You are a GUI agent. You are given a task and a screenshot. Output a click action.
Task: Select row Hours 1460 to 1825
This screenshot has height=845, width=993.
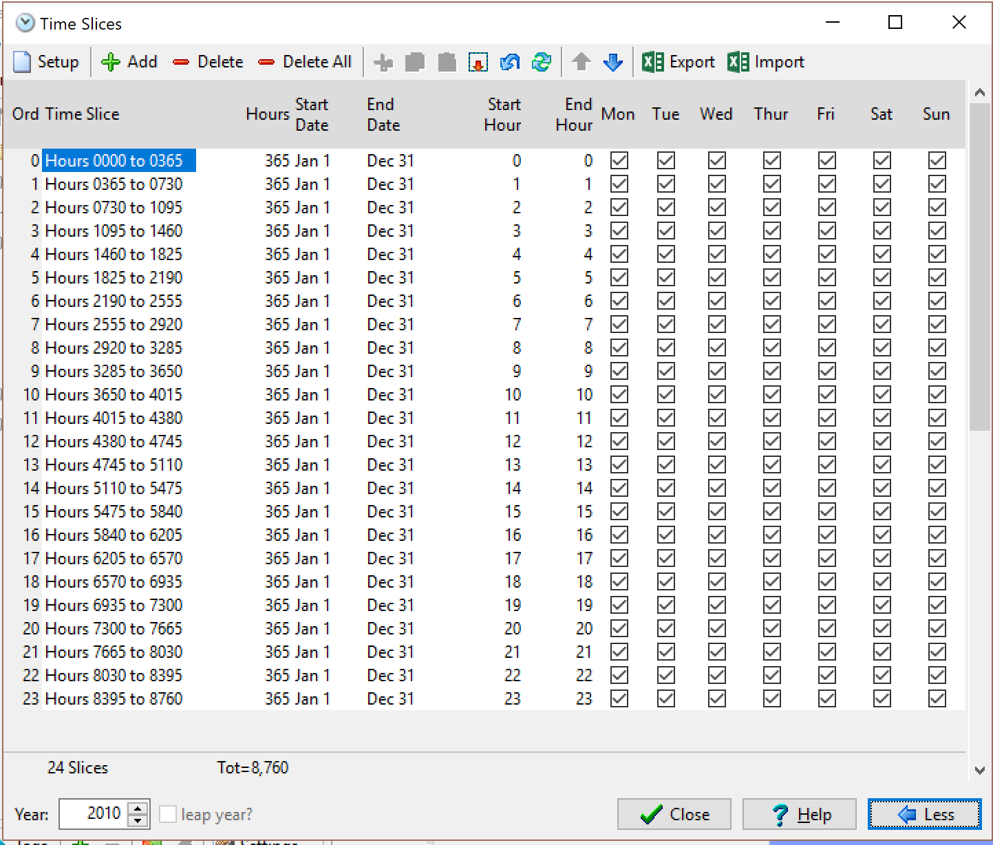[484, 254]
